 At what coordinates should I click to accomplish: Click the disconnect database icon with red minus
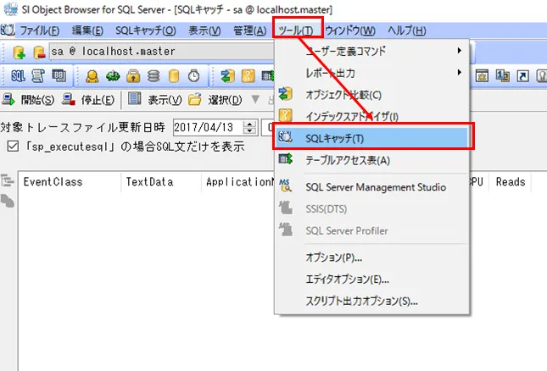tap(39, 52)
